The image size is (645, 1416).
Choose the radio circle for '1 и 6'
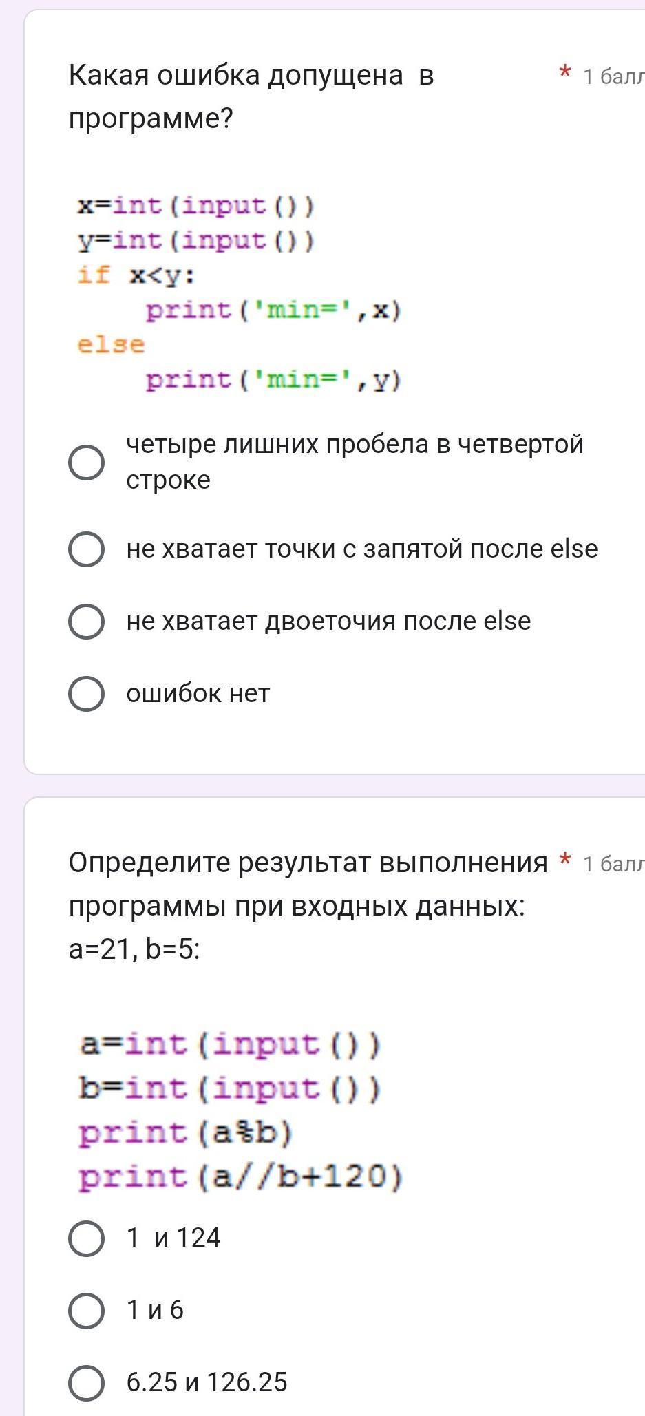tap(87, 1310)
